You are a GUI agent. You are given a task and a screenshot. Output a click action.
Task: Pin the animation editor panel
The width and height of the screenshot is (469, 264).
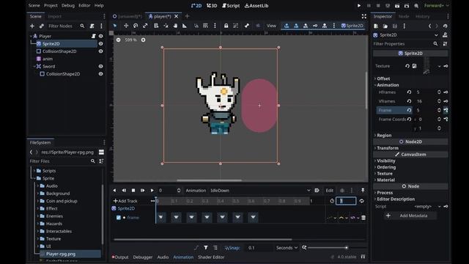[x=363, y=191]
